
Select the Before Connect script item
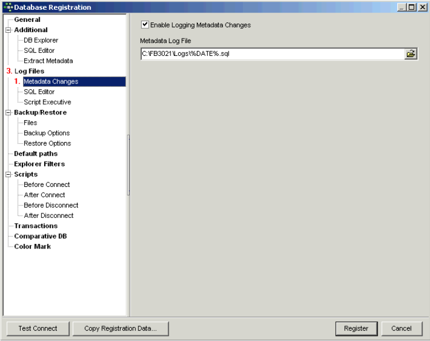[47, 185]
